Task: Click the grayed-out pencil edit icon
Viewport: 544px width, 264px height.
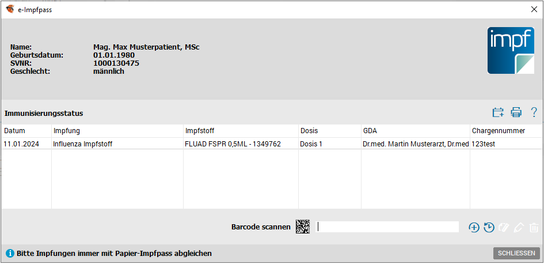Action: click(518, 228)
